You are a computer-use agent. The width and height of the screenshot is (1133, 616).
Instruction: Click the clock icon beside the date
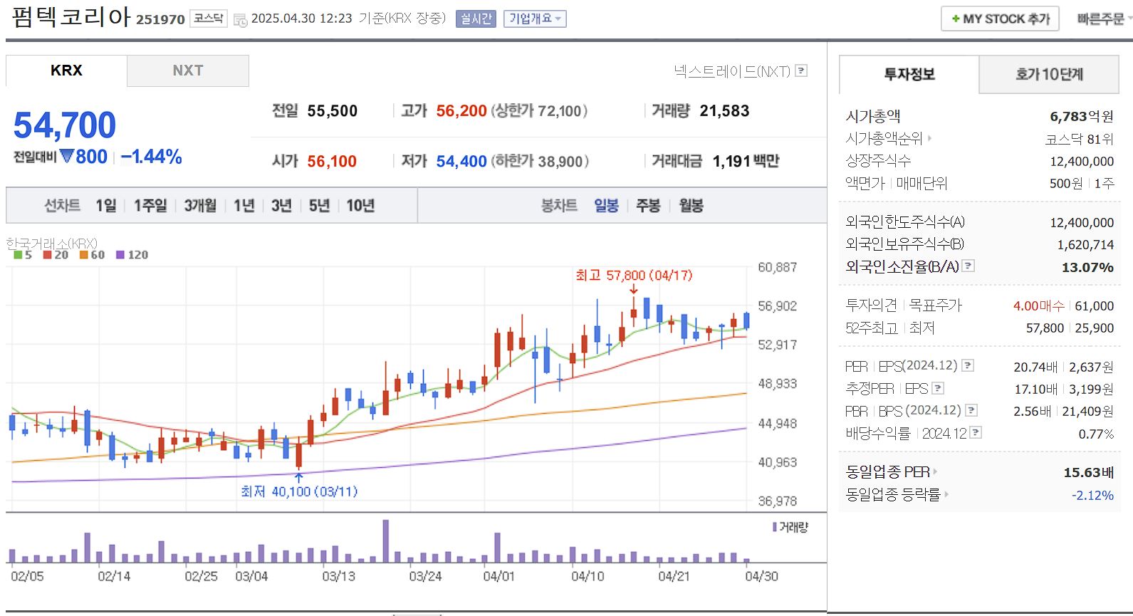point(241,20)
